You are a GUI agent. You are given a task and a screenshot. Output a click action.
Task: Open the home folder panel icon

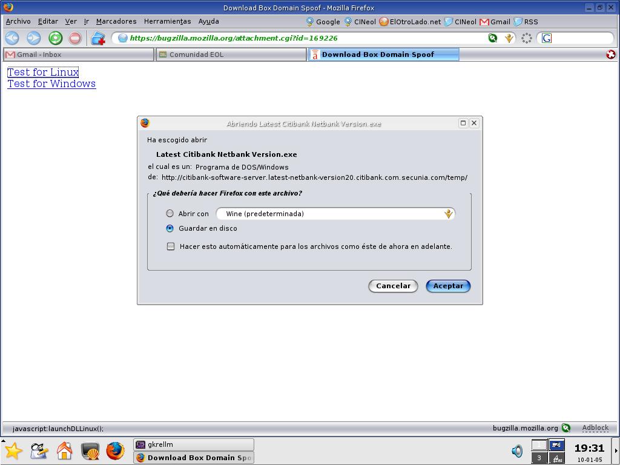[x=64, y=451]
